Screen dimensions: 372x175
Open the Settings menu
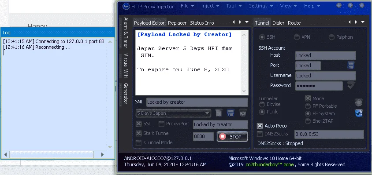pos(261,6)
